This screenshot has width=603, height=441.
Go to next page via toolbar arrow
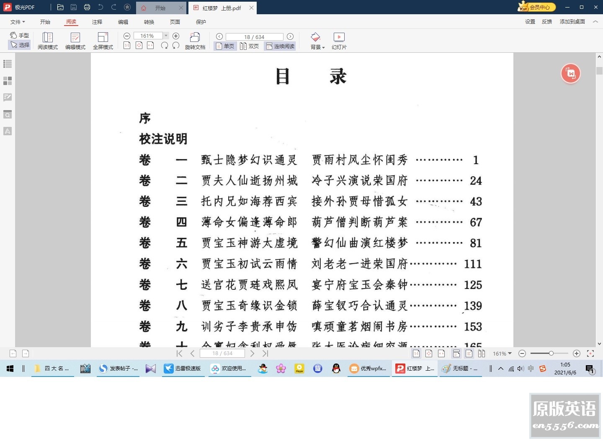[x=290, y=37]
